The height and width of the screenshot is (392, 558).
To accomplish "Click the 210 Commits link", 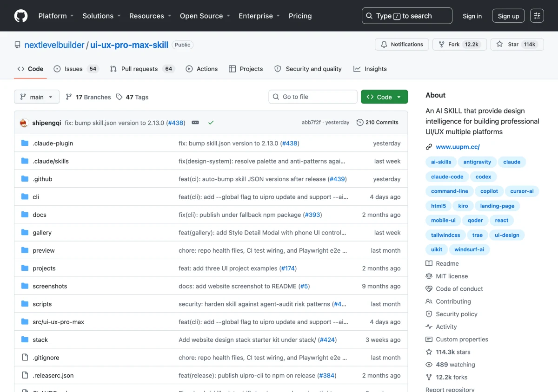I will [x=377, y=123].
